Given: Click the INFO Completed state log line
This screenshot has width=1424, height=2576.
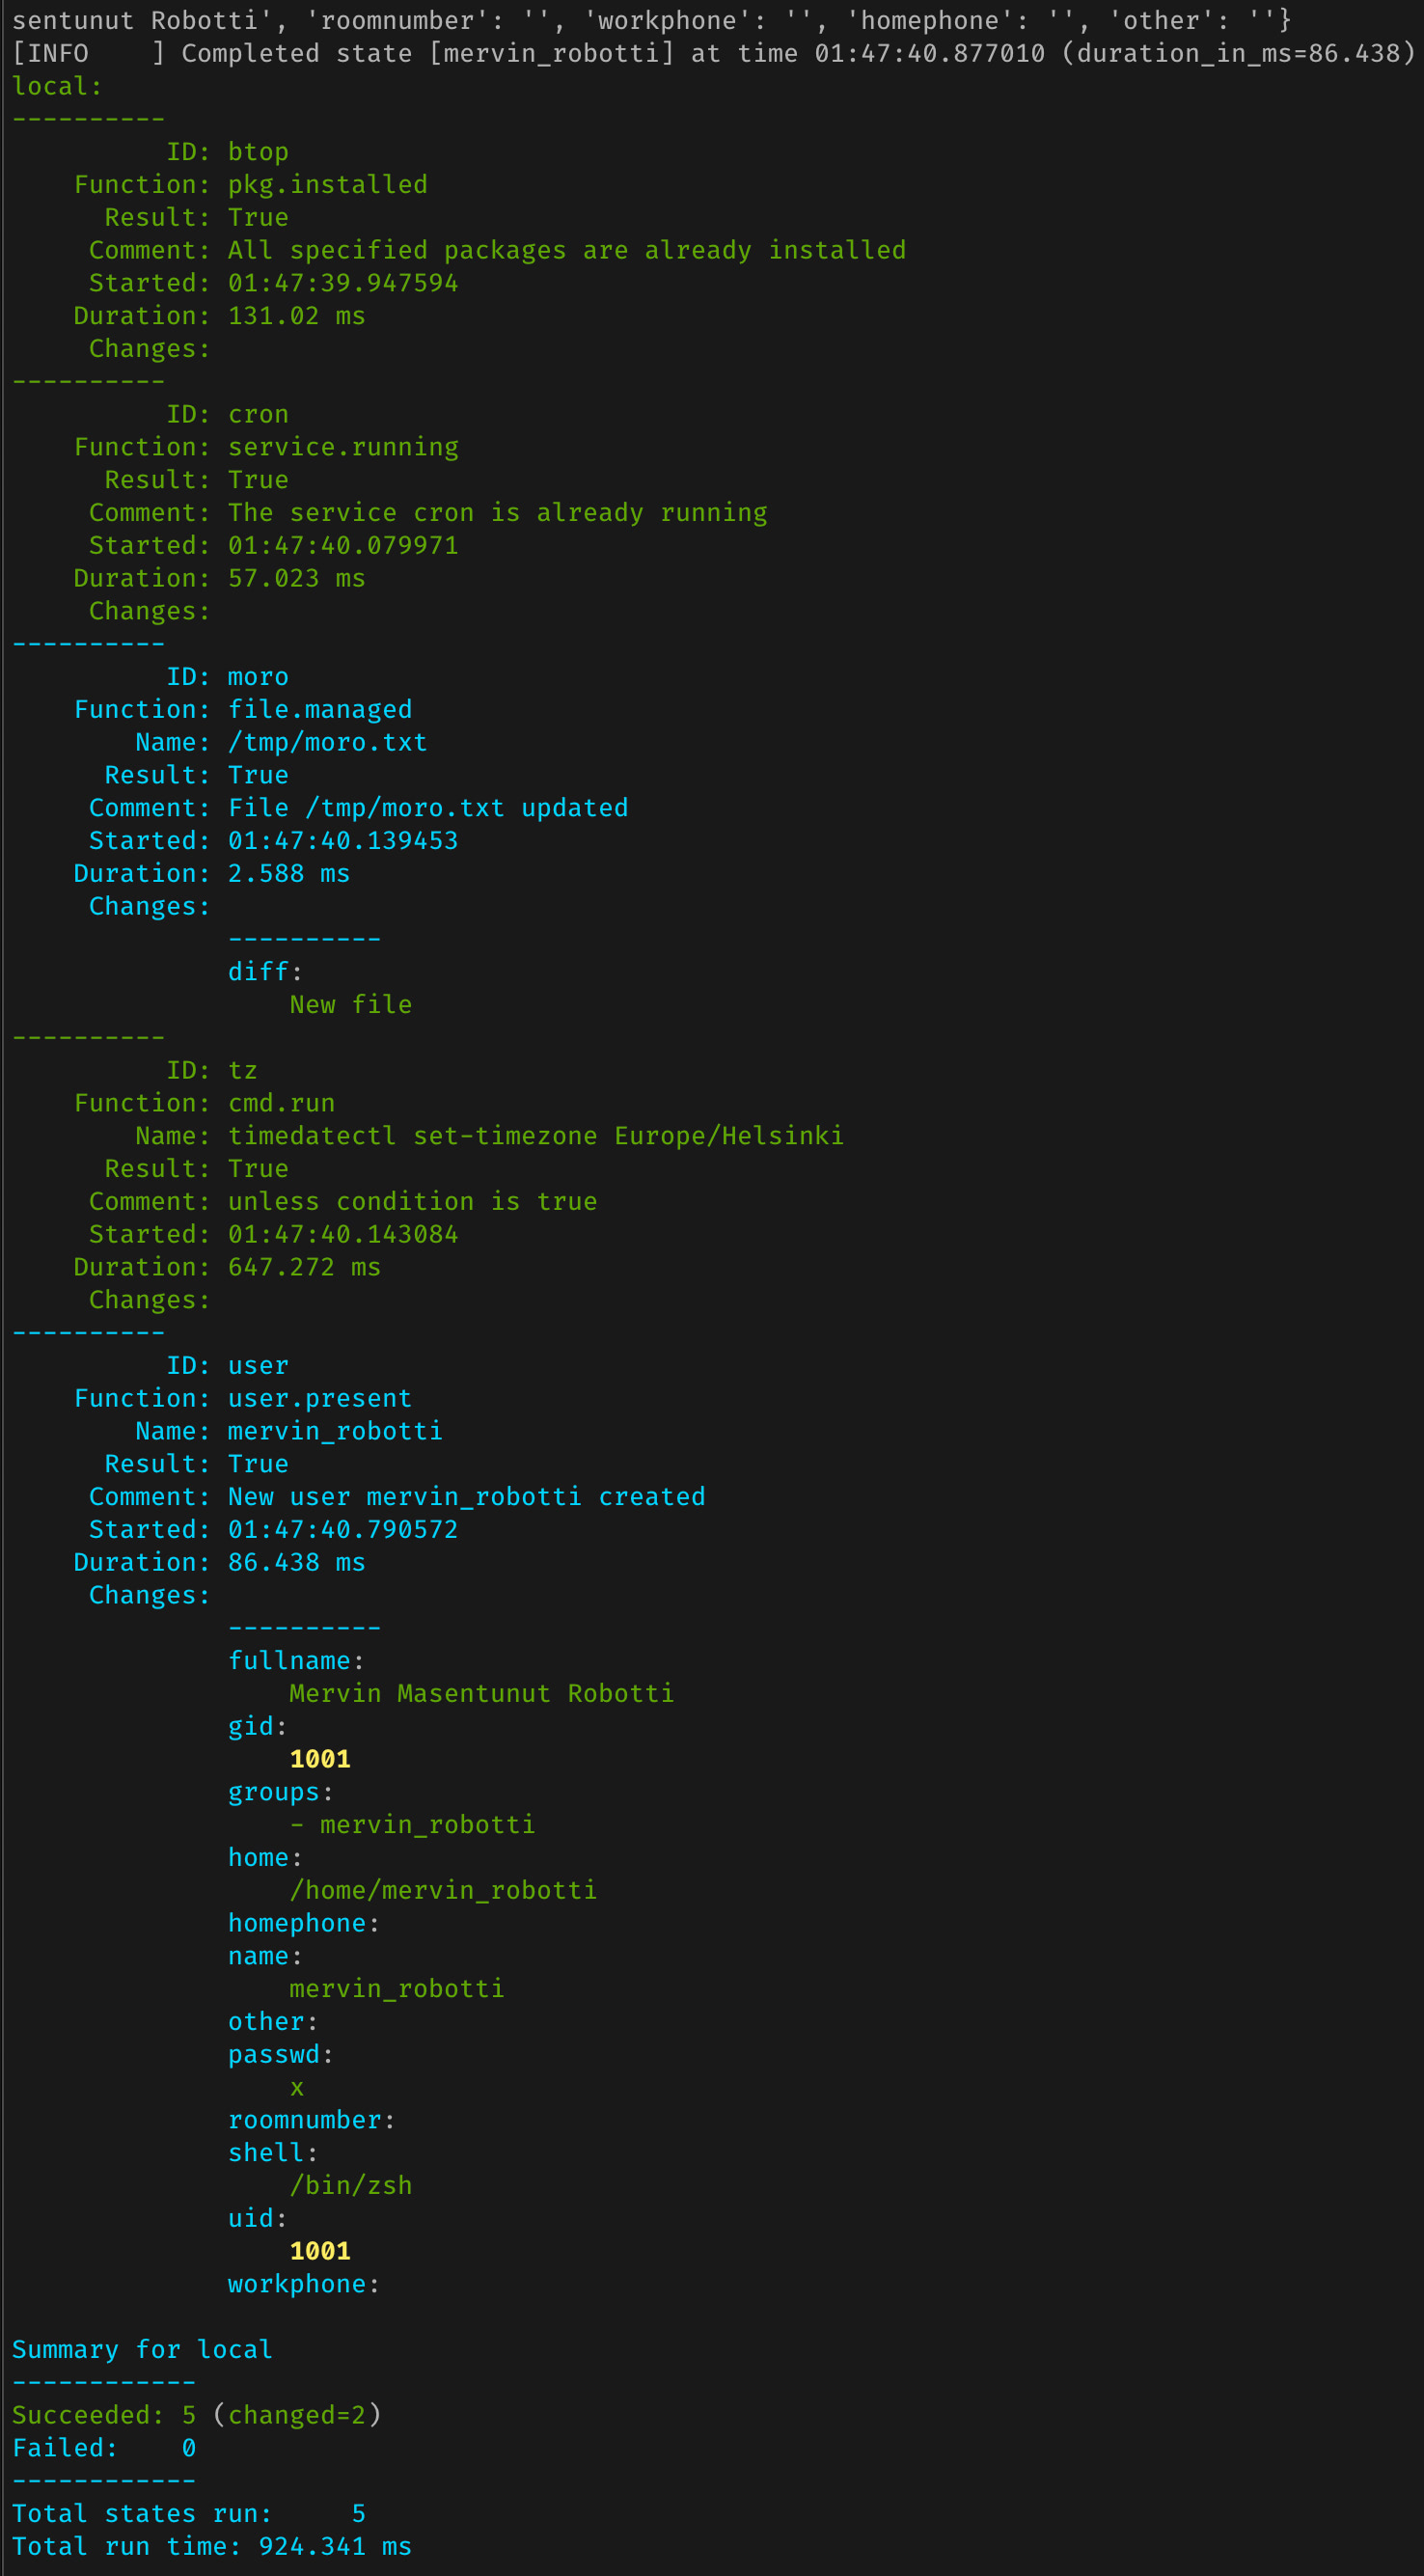Looking at the screenshot, I should (712, 54).
